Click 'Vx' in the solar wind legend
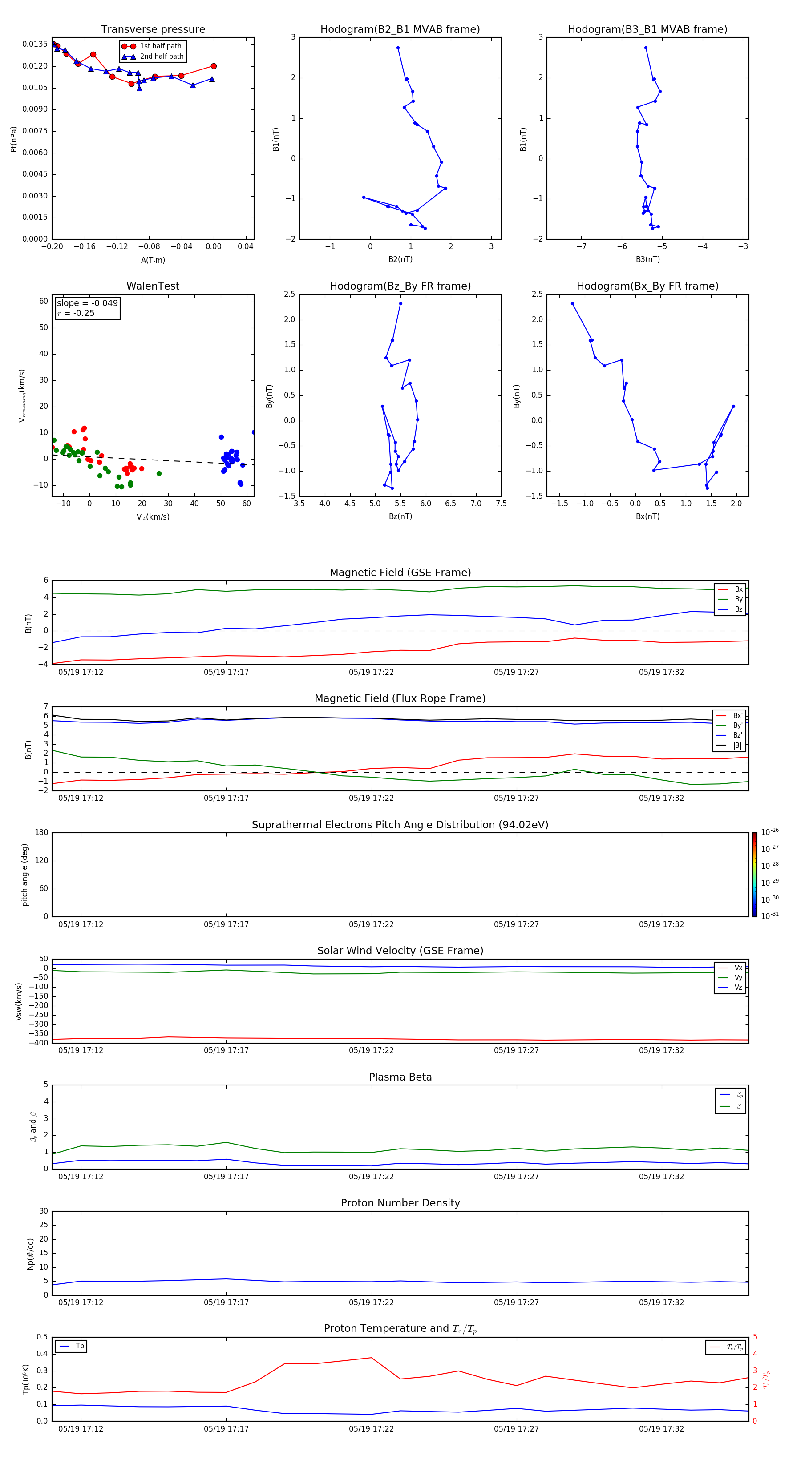 (x=738, y=968)
